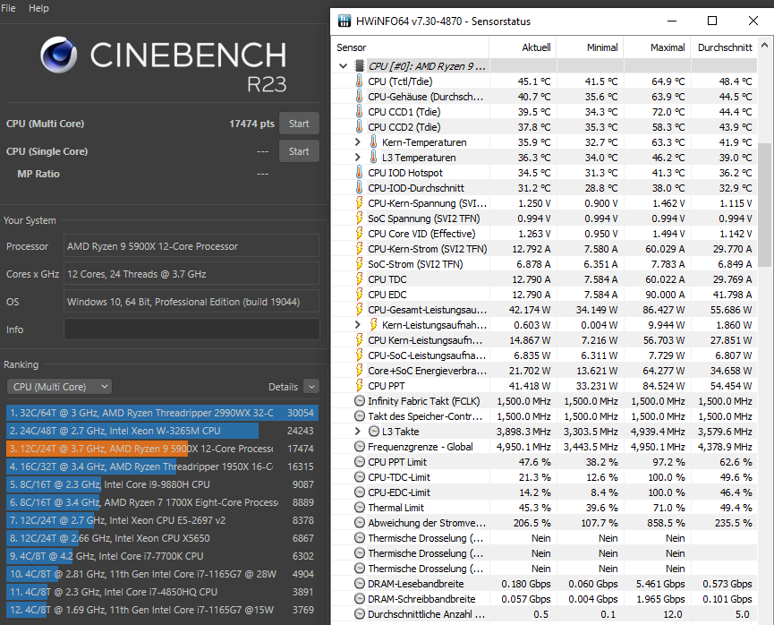
Task: Click the Cinebench logo sphere
Action: pos(59,55)
